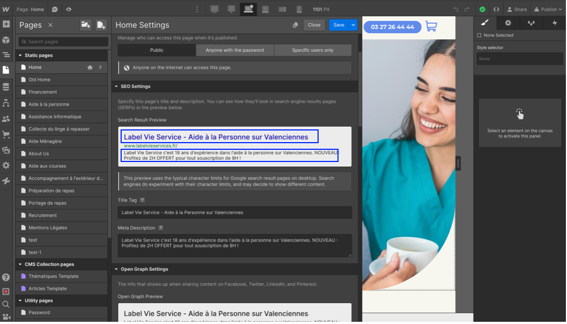Select the starred base desktop breakpoint

[248, 9]
